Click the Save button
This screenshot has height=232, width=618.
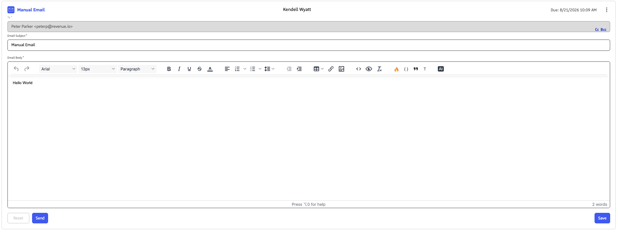click(602, 218)
